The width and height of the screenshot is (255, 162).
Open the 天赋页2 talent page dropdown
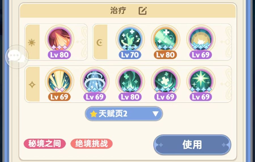124,114
